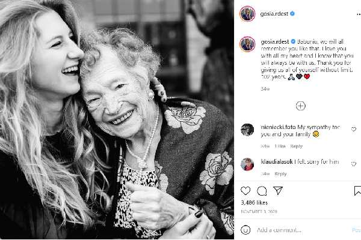Reply to klaudialasok's comment
The width and height of the screenshot is (361, 240).
[280, 173]
